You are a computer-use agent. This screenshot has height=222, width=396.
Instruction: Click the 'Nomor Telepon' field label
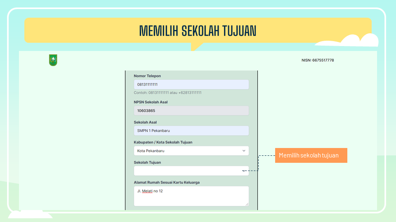point(147,76)
